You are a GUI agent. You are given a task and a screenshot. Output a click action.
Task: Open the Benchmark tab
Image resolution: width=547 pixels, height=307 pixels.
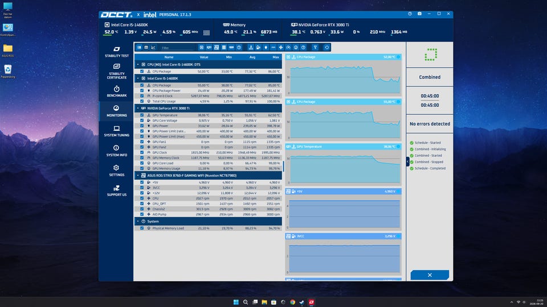[x=116, y=91]
